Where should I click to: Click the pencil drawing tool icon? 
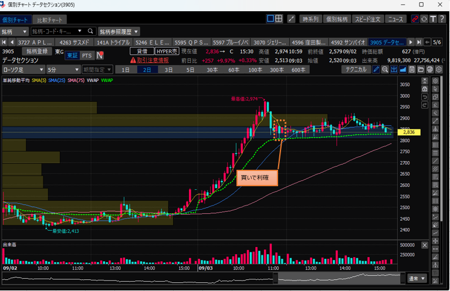coord(377,70)
